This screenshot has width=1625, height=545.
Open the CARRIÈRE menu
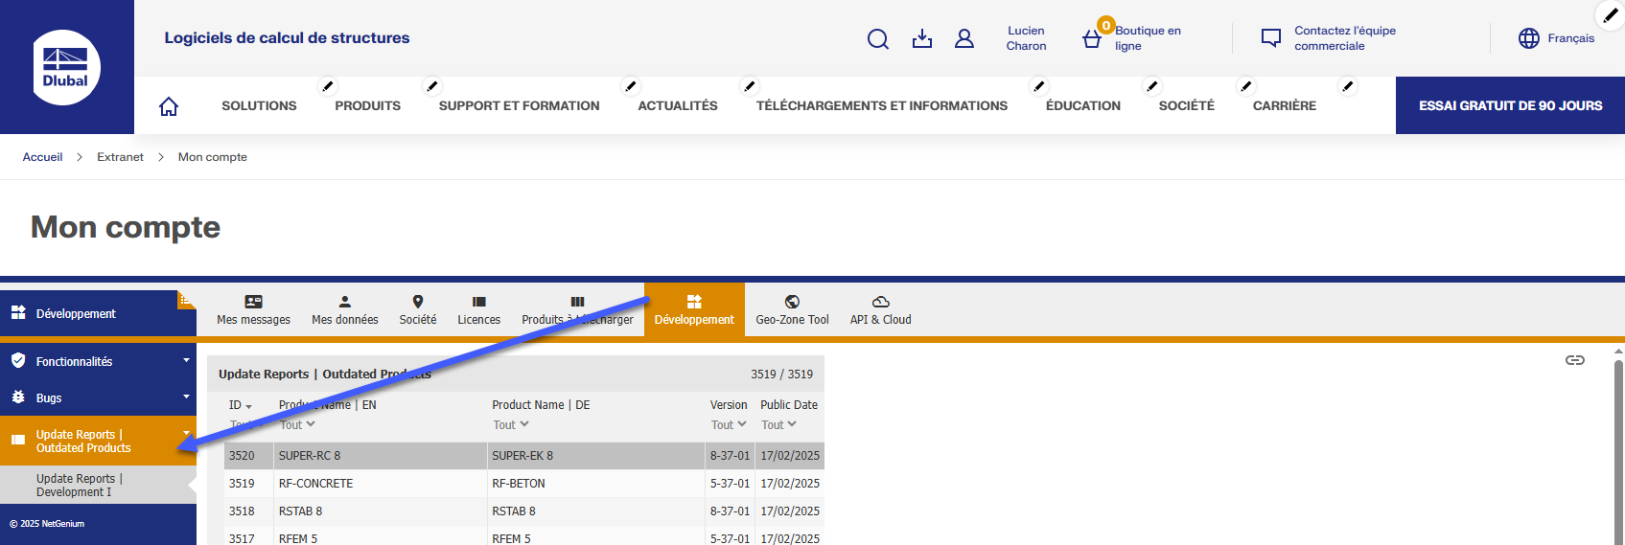(1285, 106)
